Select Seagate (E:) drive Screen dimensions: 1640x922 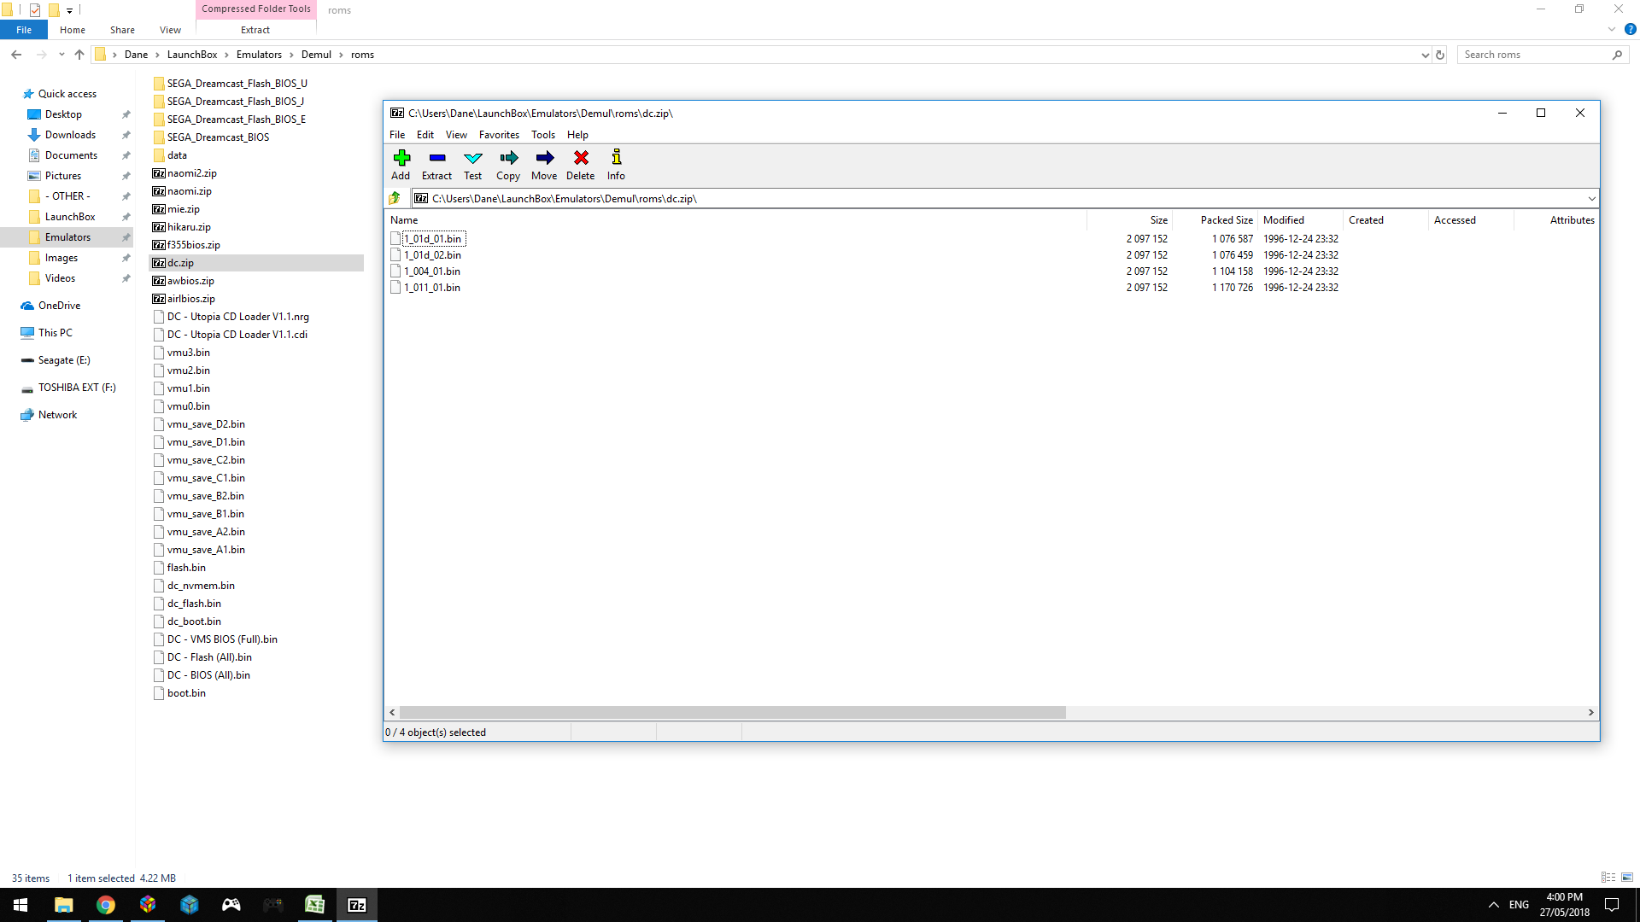click(64, 360)
